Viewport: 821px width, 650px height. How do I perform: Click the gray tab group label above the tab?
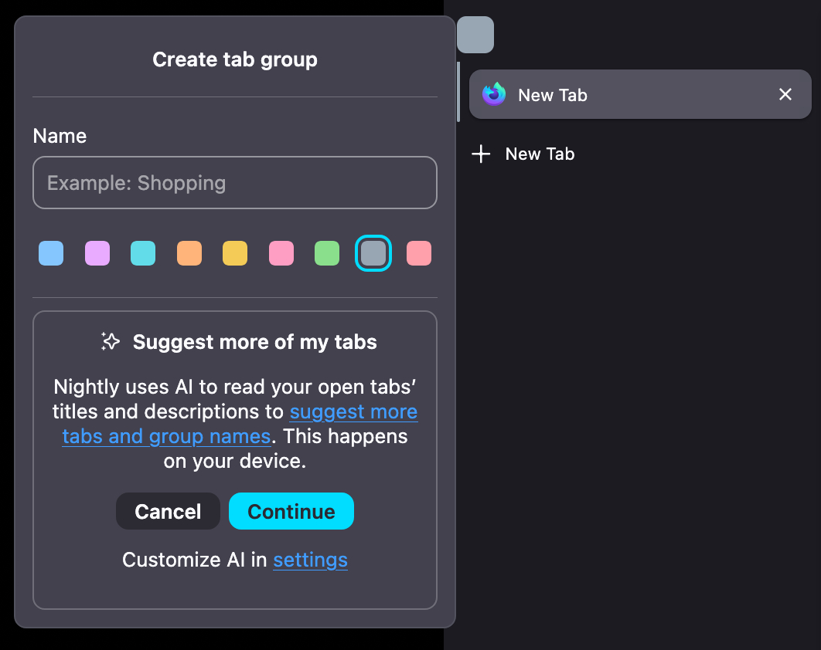pos(475,35)
